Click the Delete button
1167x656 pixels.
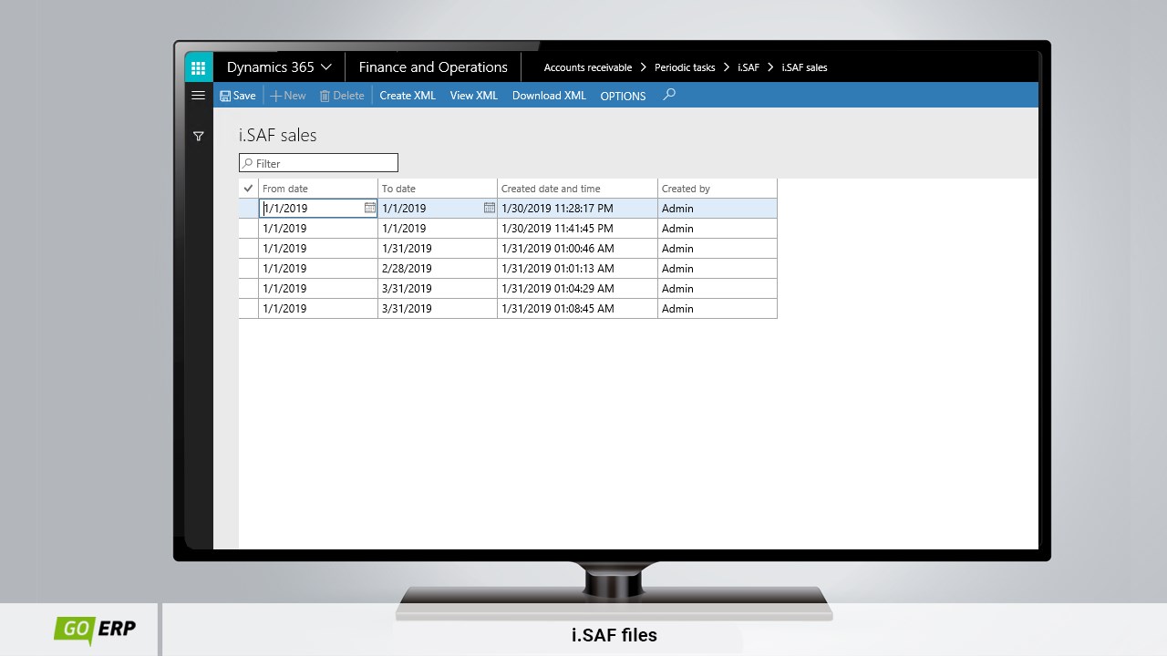tap(342, 96)
